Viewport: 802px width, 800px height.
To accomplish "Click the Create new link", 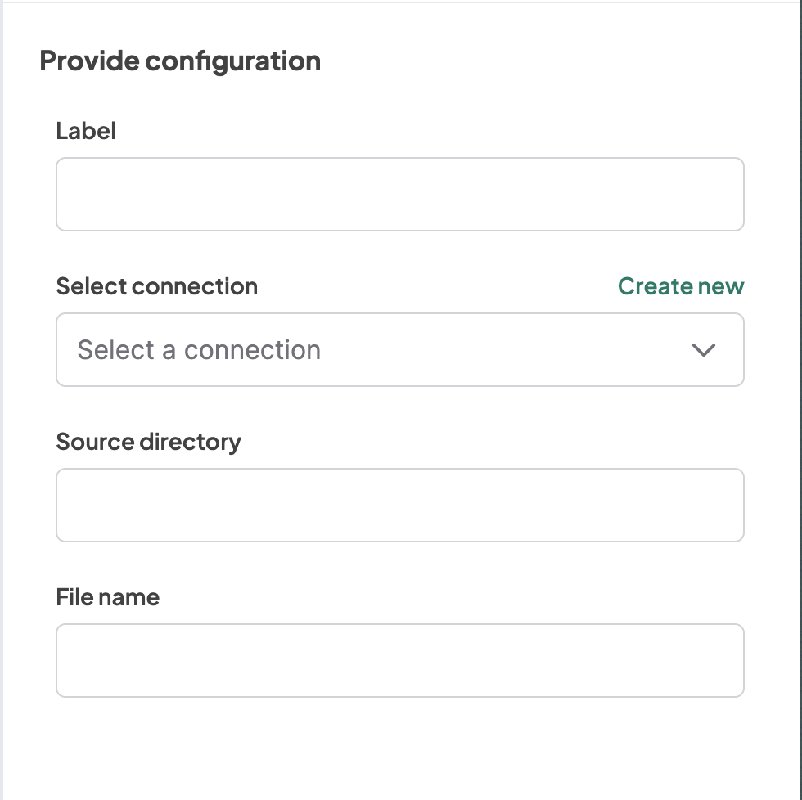I will tap(680, 286).
